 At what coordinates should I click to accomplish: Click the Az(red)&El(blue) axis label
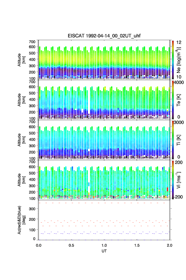tap(21, 220)
